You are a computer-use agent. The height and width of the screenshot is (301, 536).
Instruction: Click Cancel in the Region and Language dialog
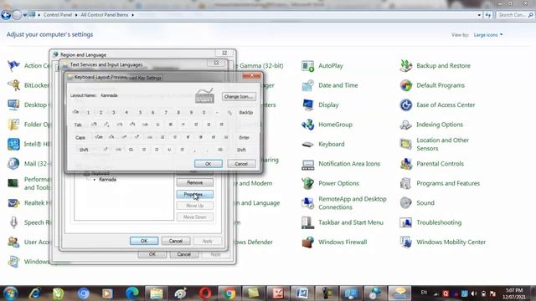click(x=184, y=254)
